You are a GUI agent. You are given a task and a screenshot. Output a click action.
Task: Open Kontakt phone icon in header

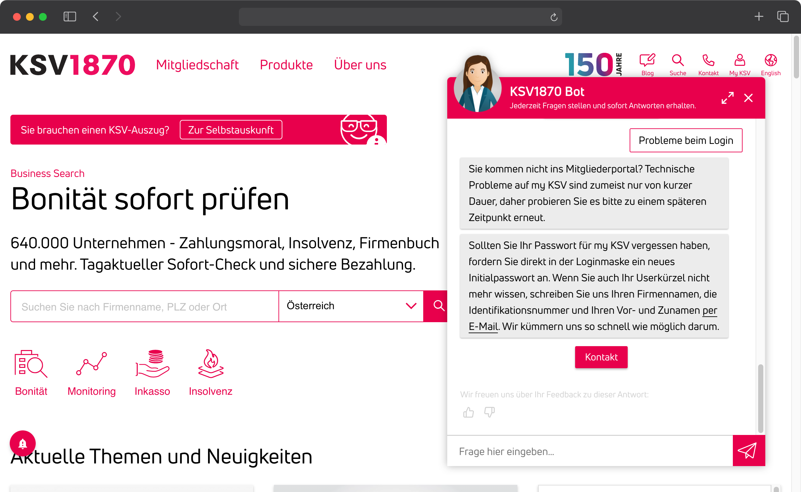click(708, 64)
